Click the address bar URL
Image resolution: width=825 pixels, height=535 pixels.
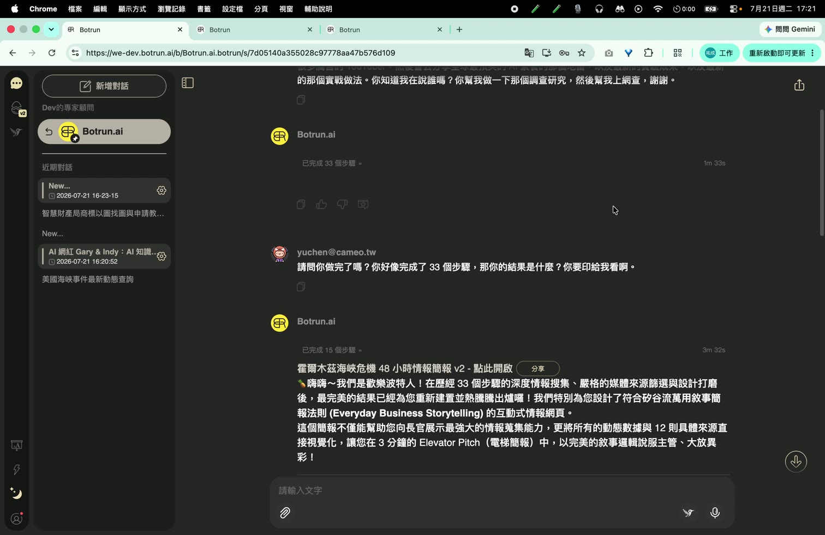click(x=241, y=53)
